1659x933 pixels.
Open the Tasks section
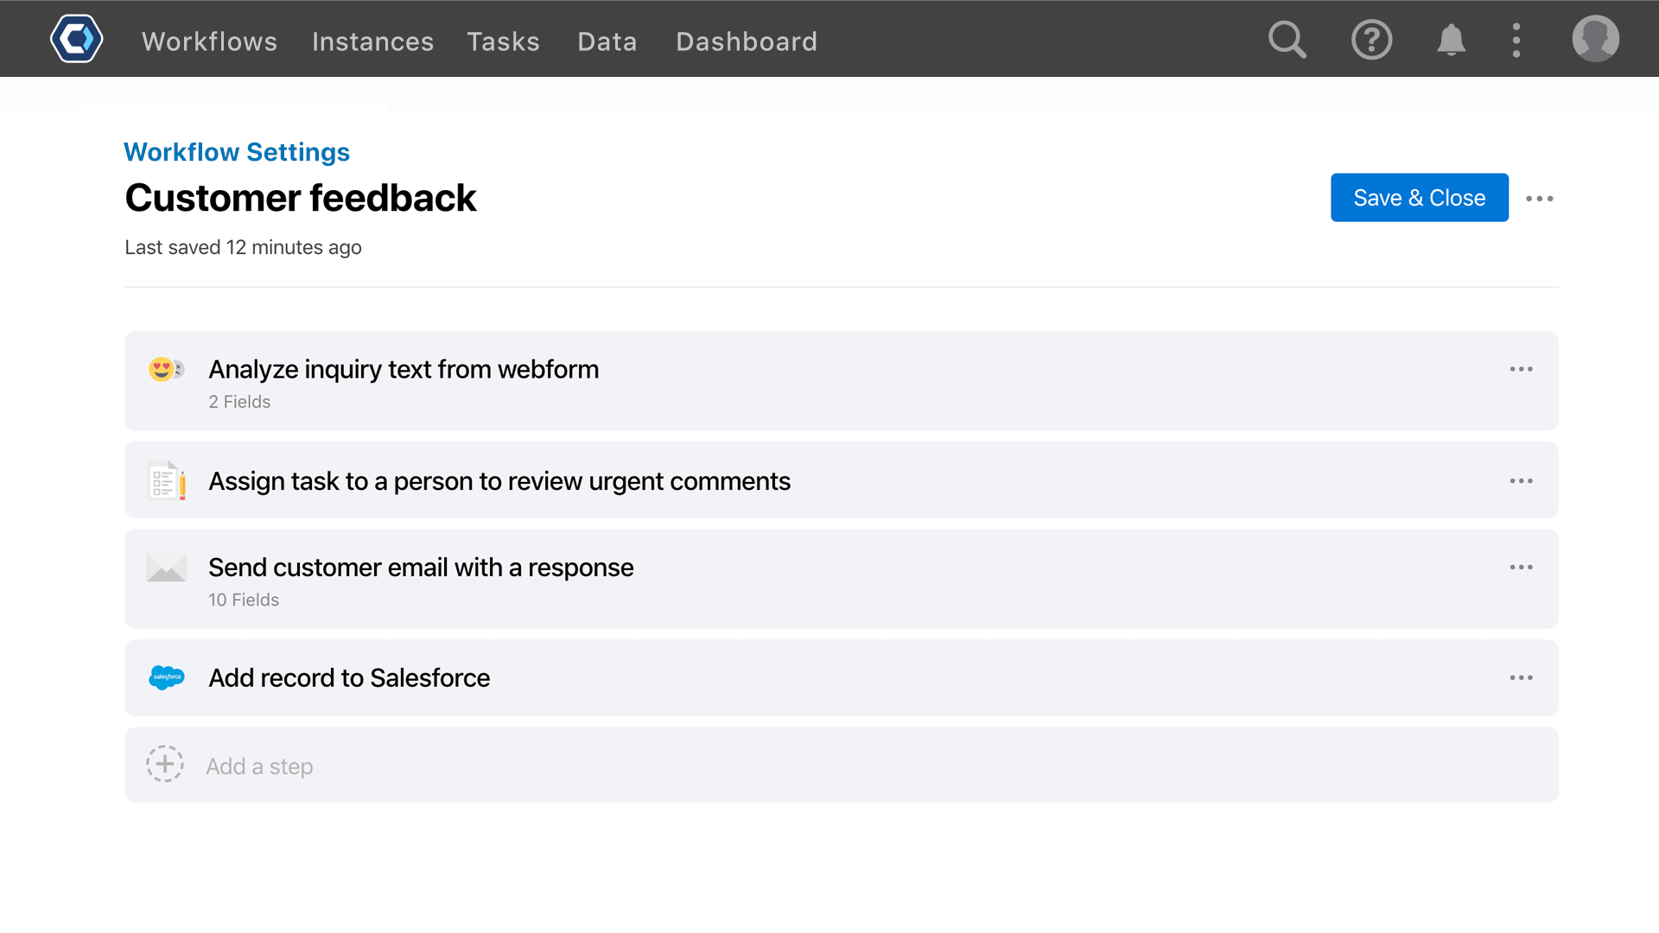click(x=503, y=41)
